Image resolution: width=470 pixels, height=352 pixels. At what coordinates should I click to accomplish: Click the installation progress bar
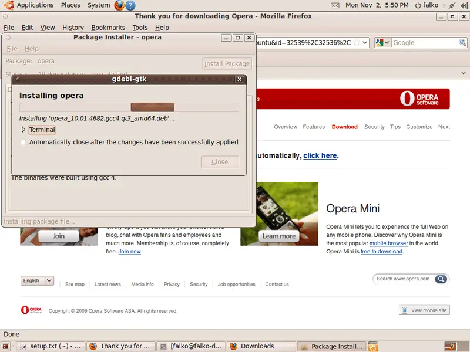pyautogui.click(x=129, y=107)
